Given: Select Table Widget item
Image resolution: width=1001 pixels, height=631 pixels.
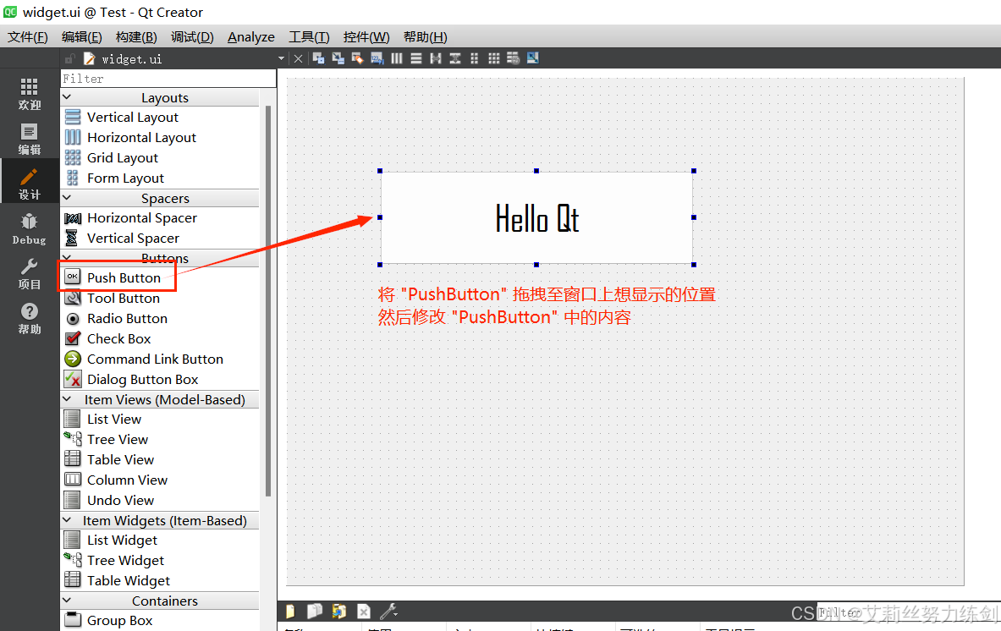Looking at the screenshot, I should [160, 580].
